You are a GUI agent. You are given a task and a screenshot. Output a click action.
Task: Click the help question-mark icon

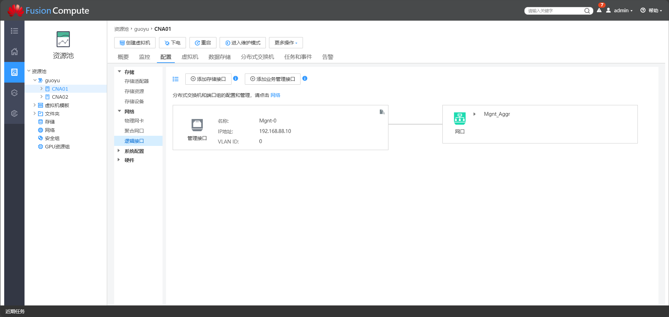click(x=643, y=10)
